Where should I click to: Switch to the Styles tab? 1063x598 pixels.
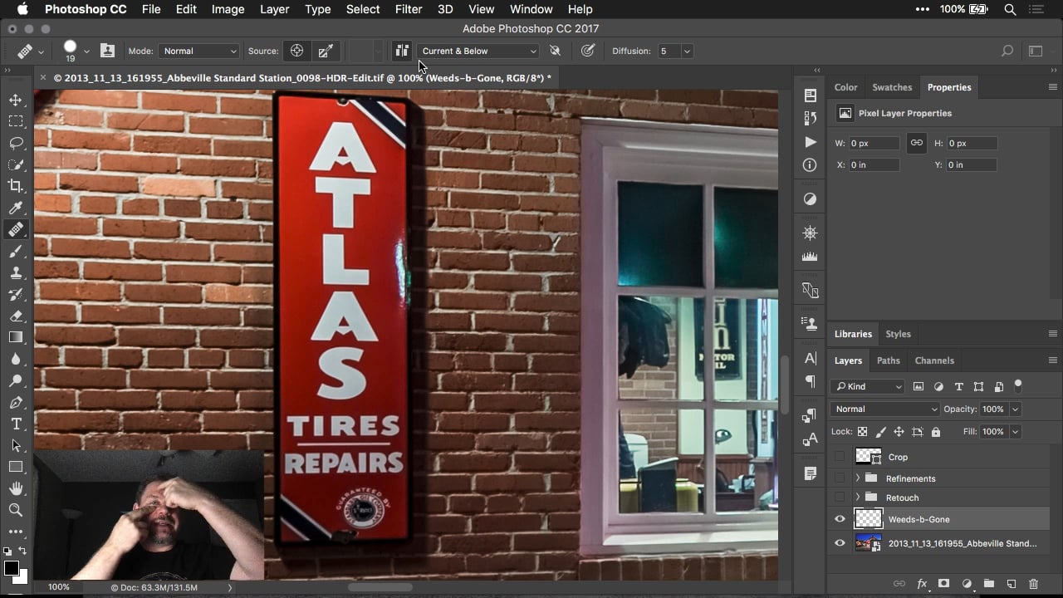pos(898,334)
